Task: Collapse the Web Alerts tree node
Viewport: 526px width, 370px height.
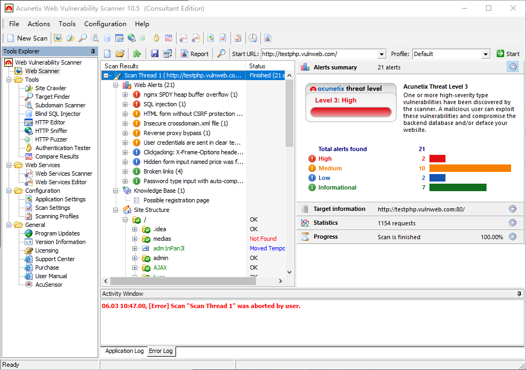Action: coord(115,84)
